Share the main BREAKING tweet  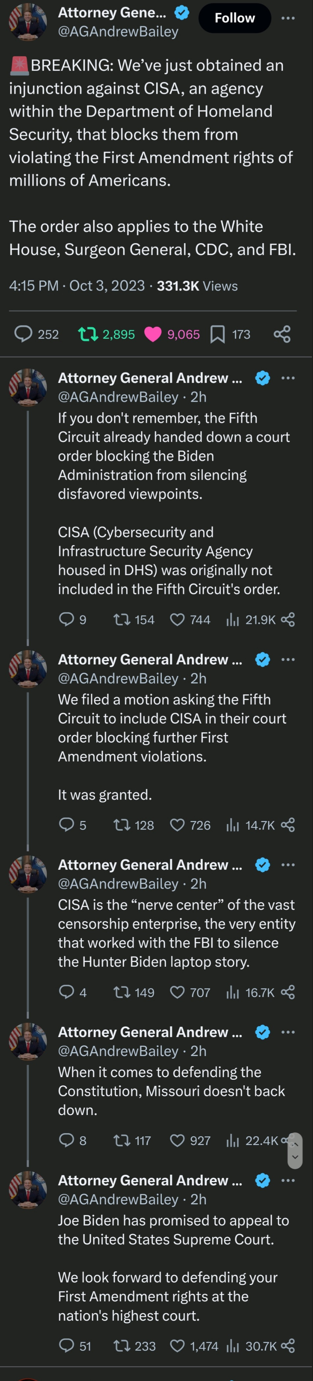tap(282, 334)
